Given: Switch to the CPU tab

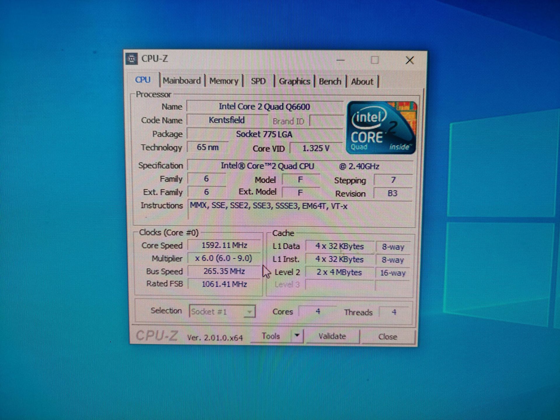Looking at the screenshot, I should point(143,80).
